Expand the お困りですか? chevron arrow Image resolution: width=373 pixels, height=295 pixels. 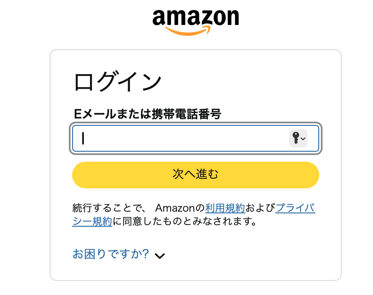(160, 255)
